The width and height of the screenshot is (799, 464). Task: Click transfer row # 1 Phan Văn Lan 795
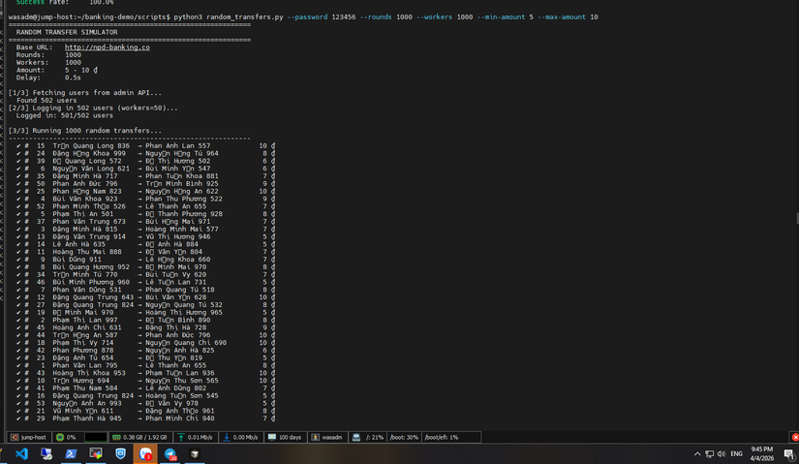(145, 365)
